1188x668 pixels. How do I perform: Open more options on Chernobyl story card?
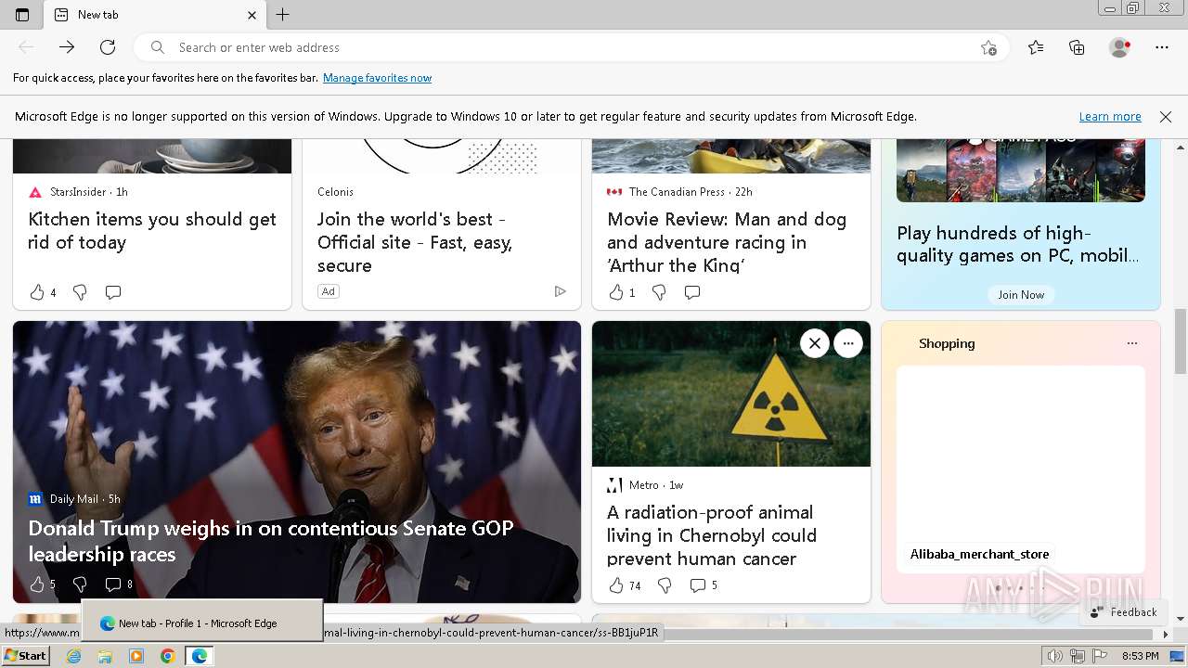click(848, 343)
